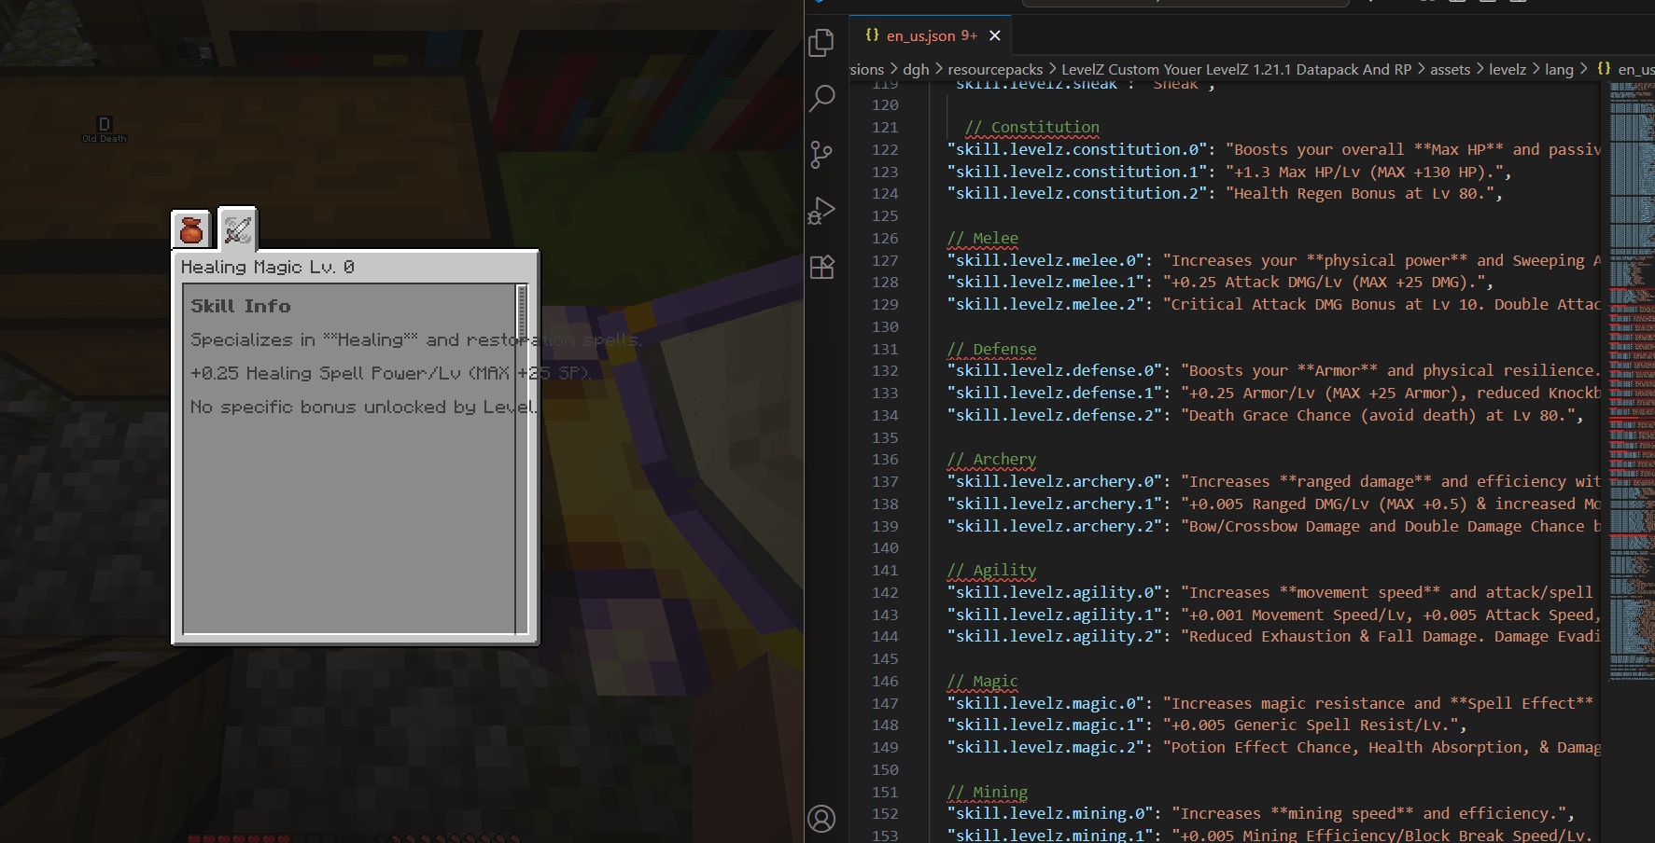This screenshot has height=843, width=1655.
Task: Open the levelz breadcrumb folder list
Action: pyautogui.click(x=1507, y=70)
